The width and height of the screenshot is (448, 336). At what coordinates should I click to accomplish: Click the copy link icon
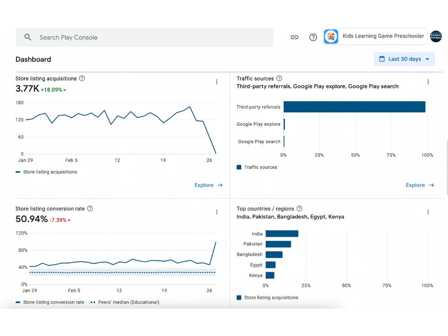[294, 37]
